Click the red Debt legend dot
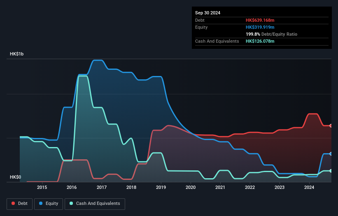Screen dimensions: 338x216 point(13,203)
